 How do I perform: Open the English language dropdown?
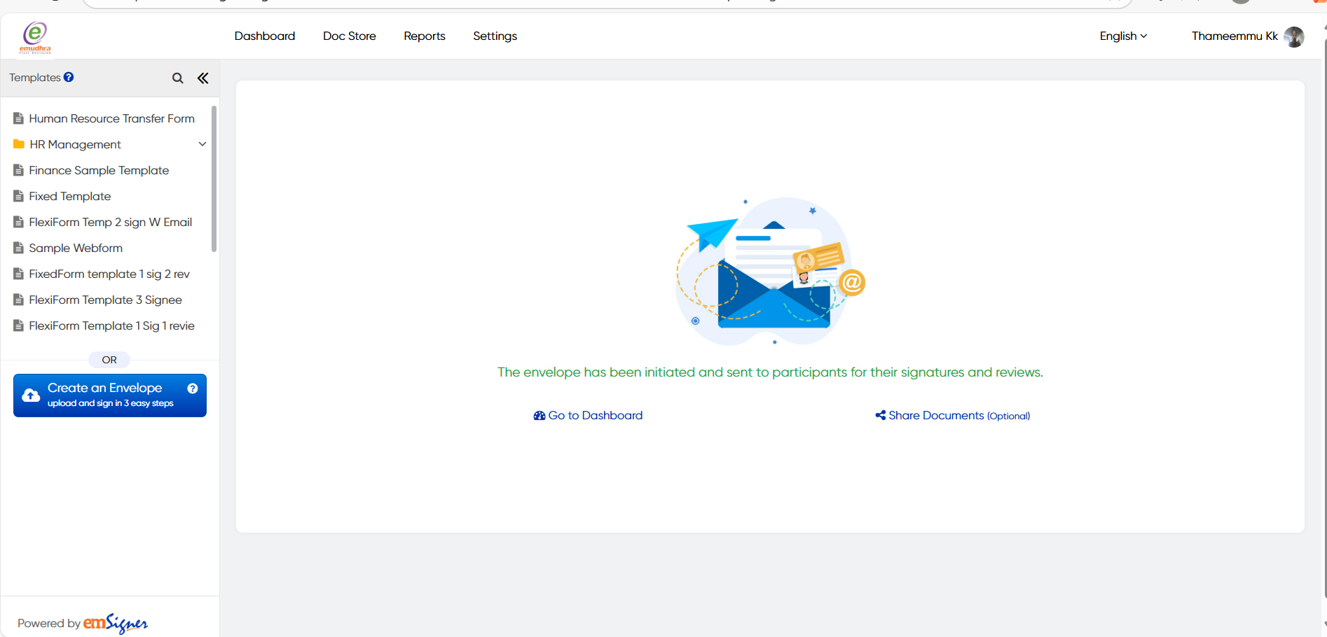[x=1122, y=36]
